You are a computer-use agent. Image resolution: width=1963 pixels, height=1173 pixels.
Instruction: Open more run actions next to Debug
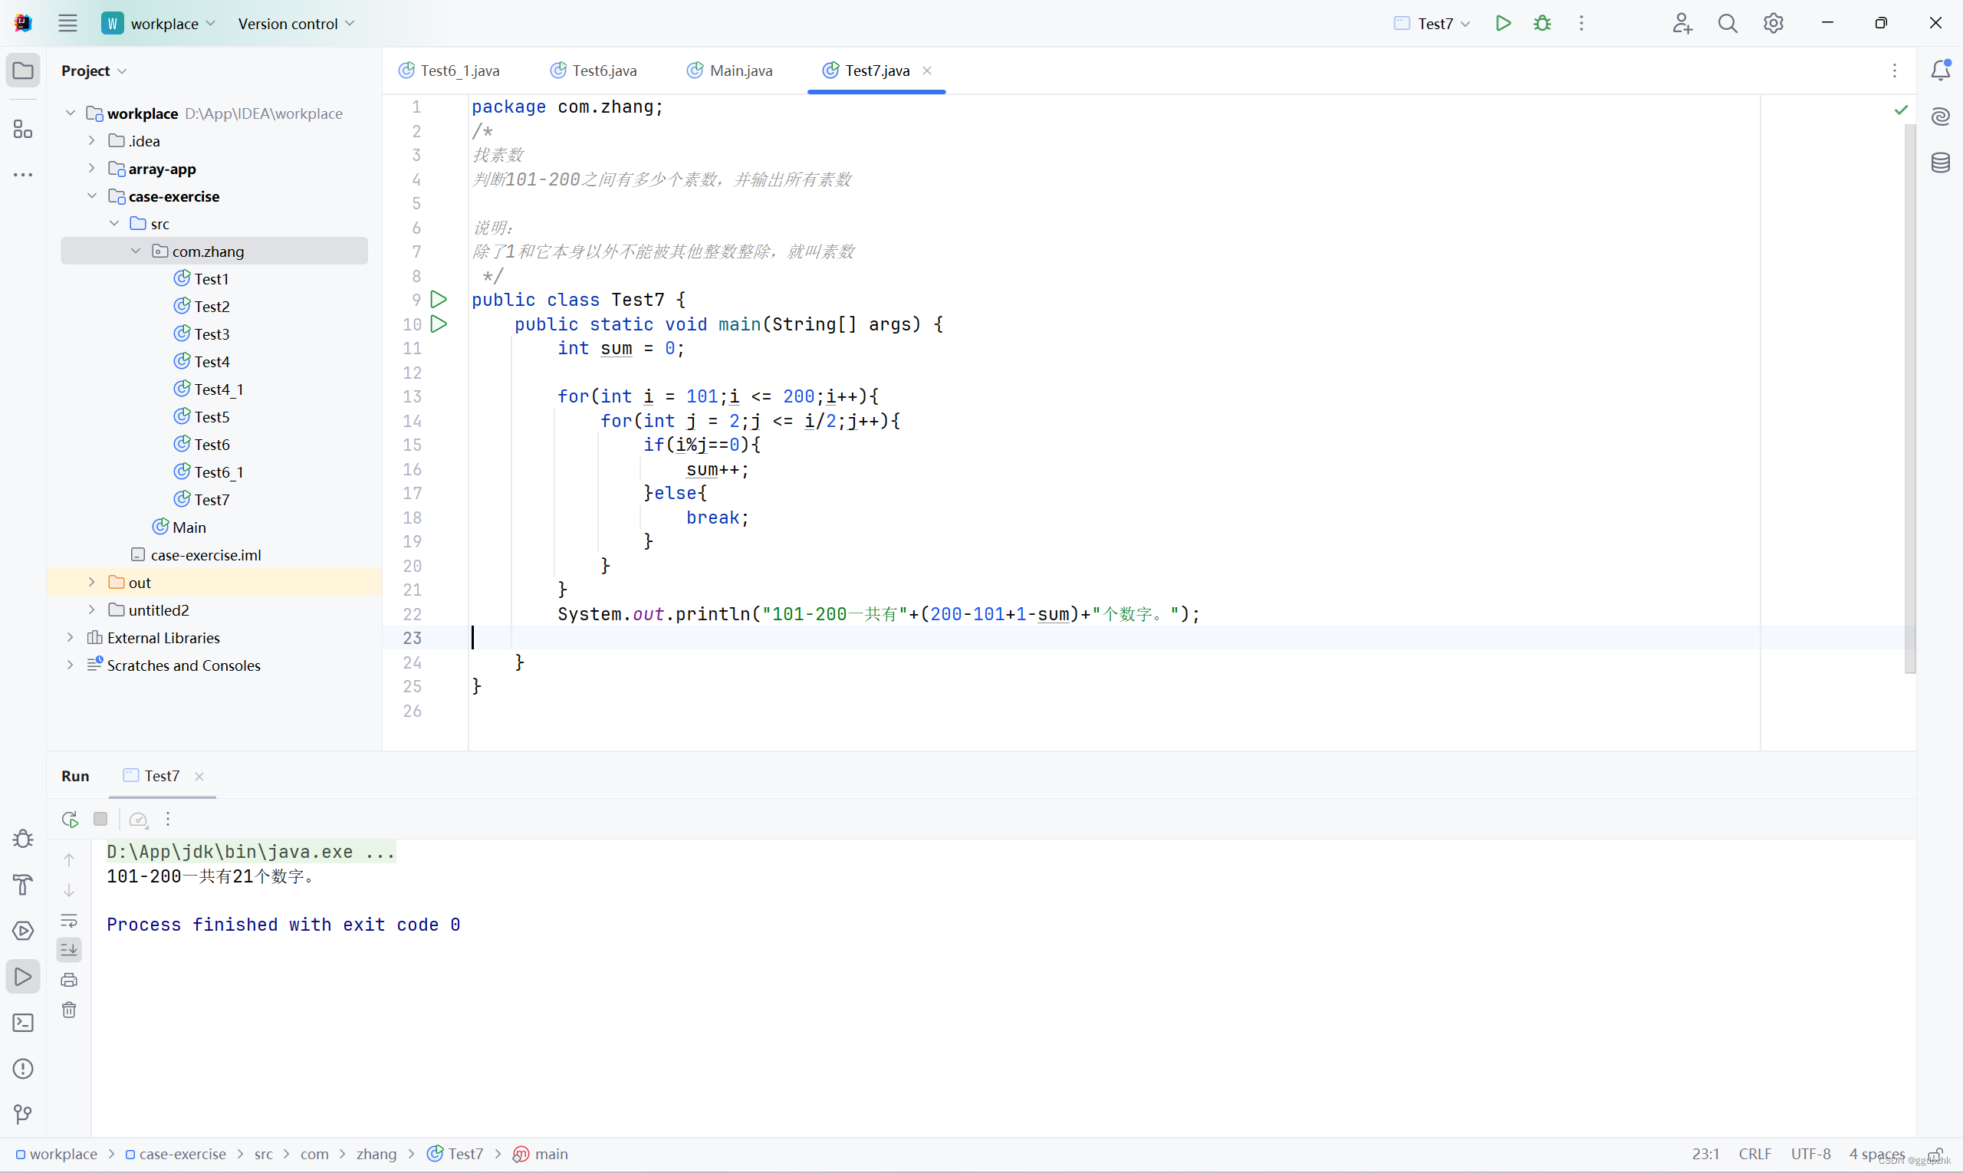[1581, 23]
